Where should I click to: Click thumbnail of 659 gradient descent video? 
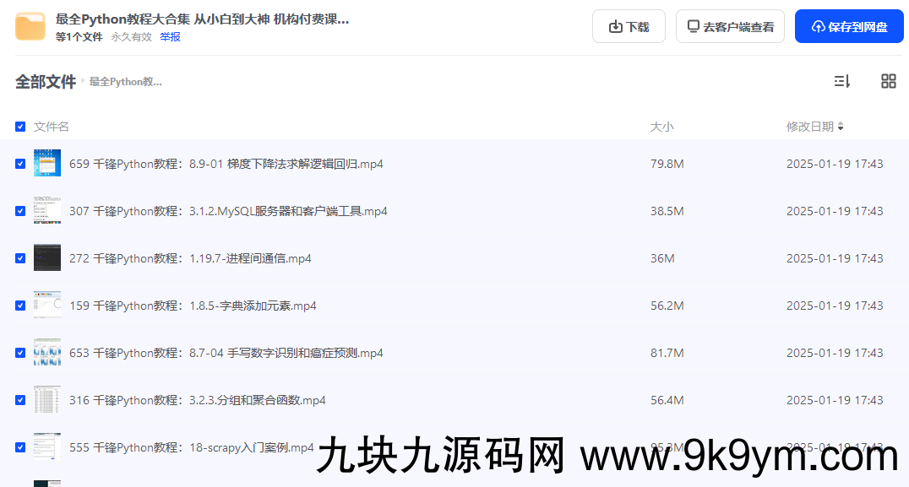[47, 164]
